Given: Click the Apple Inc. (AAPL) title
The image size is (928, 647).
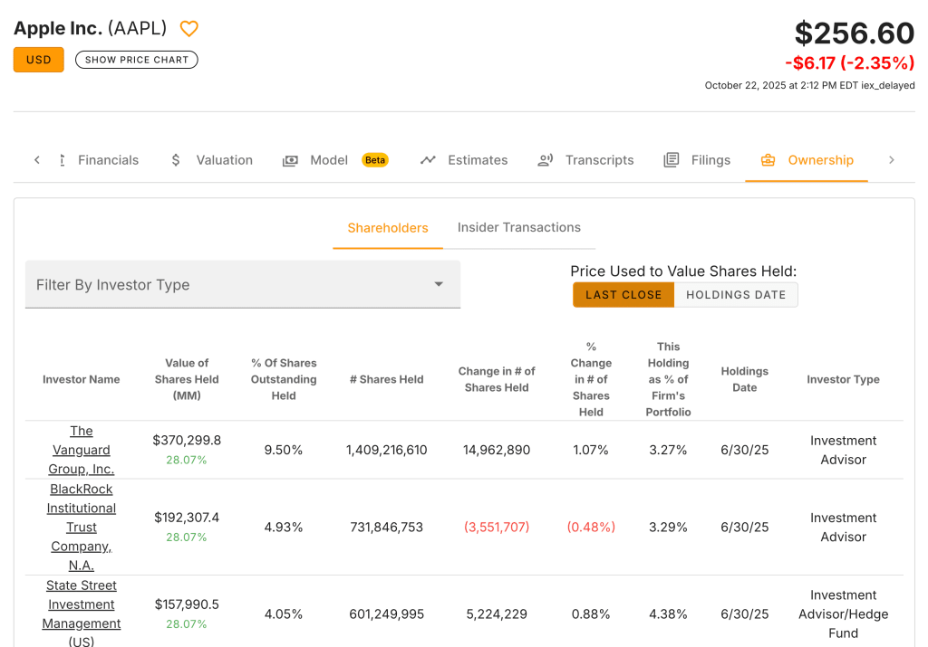Looking at the screenshot, I should pos(90,28).
